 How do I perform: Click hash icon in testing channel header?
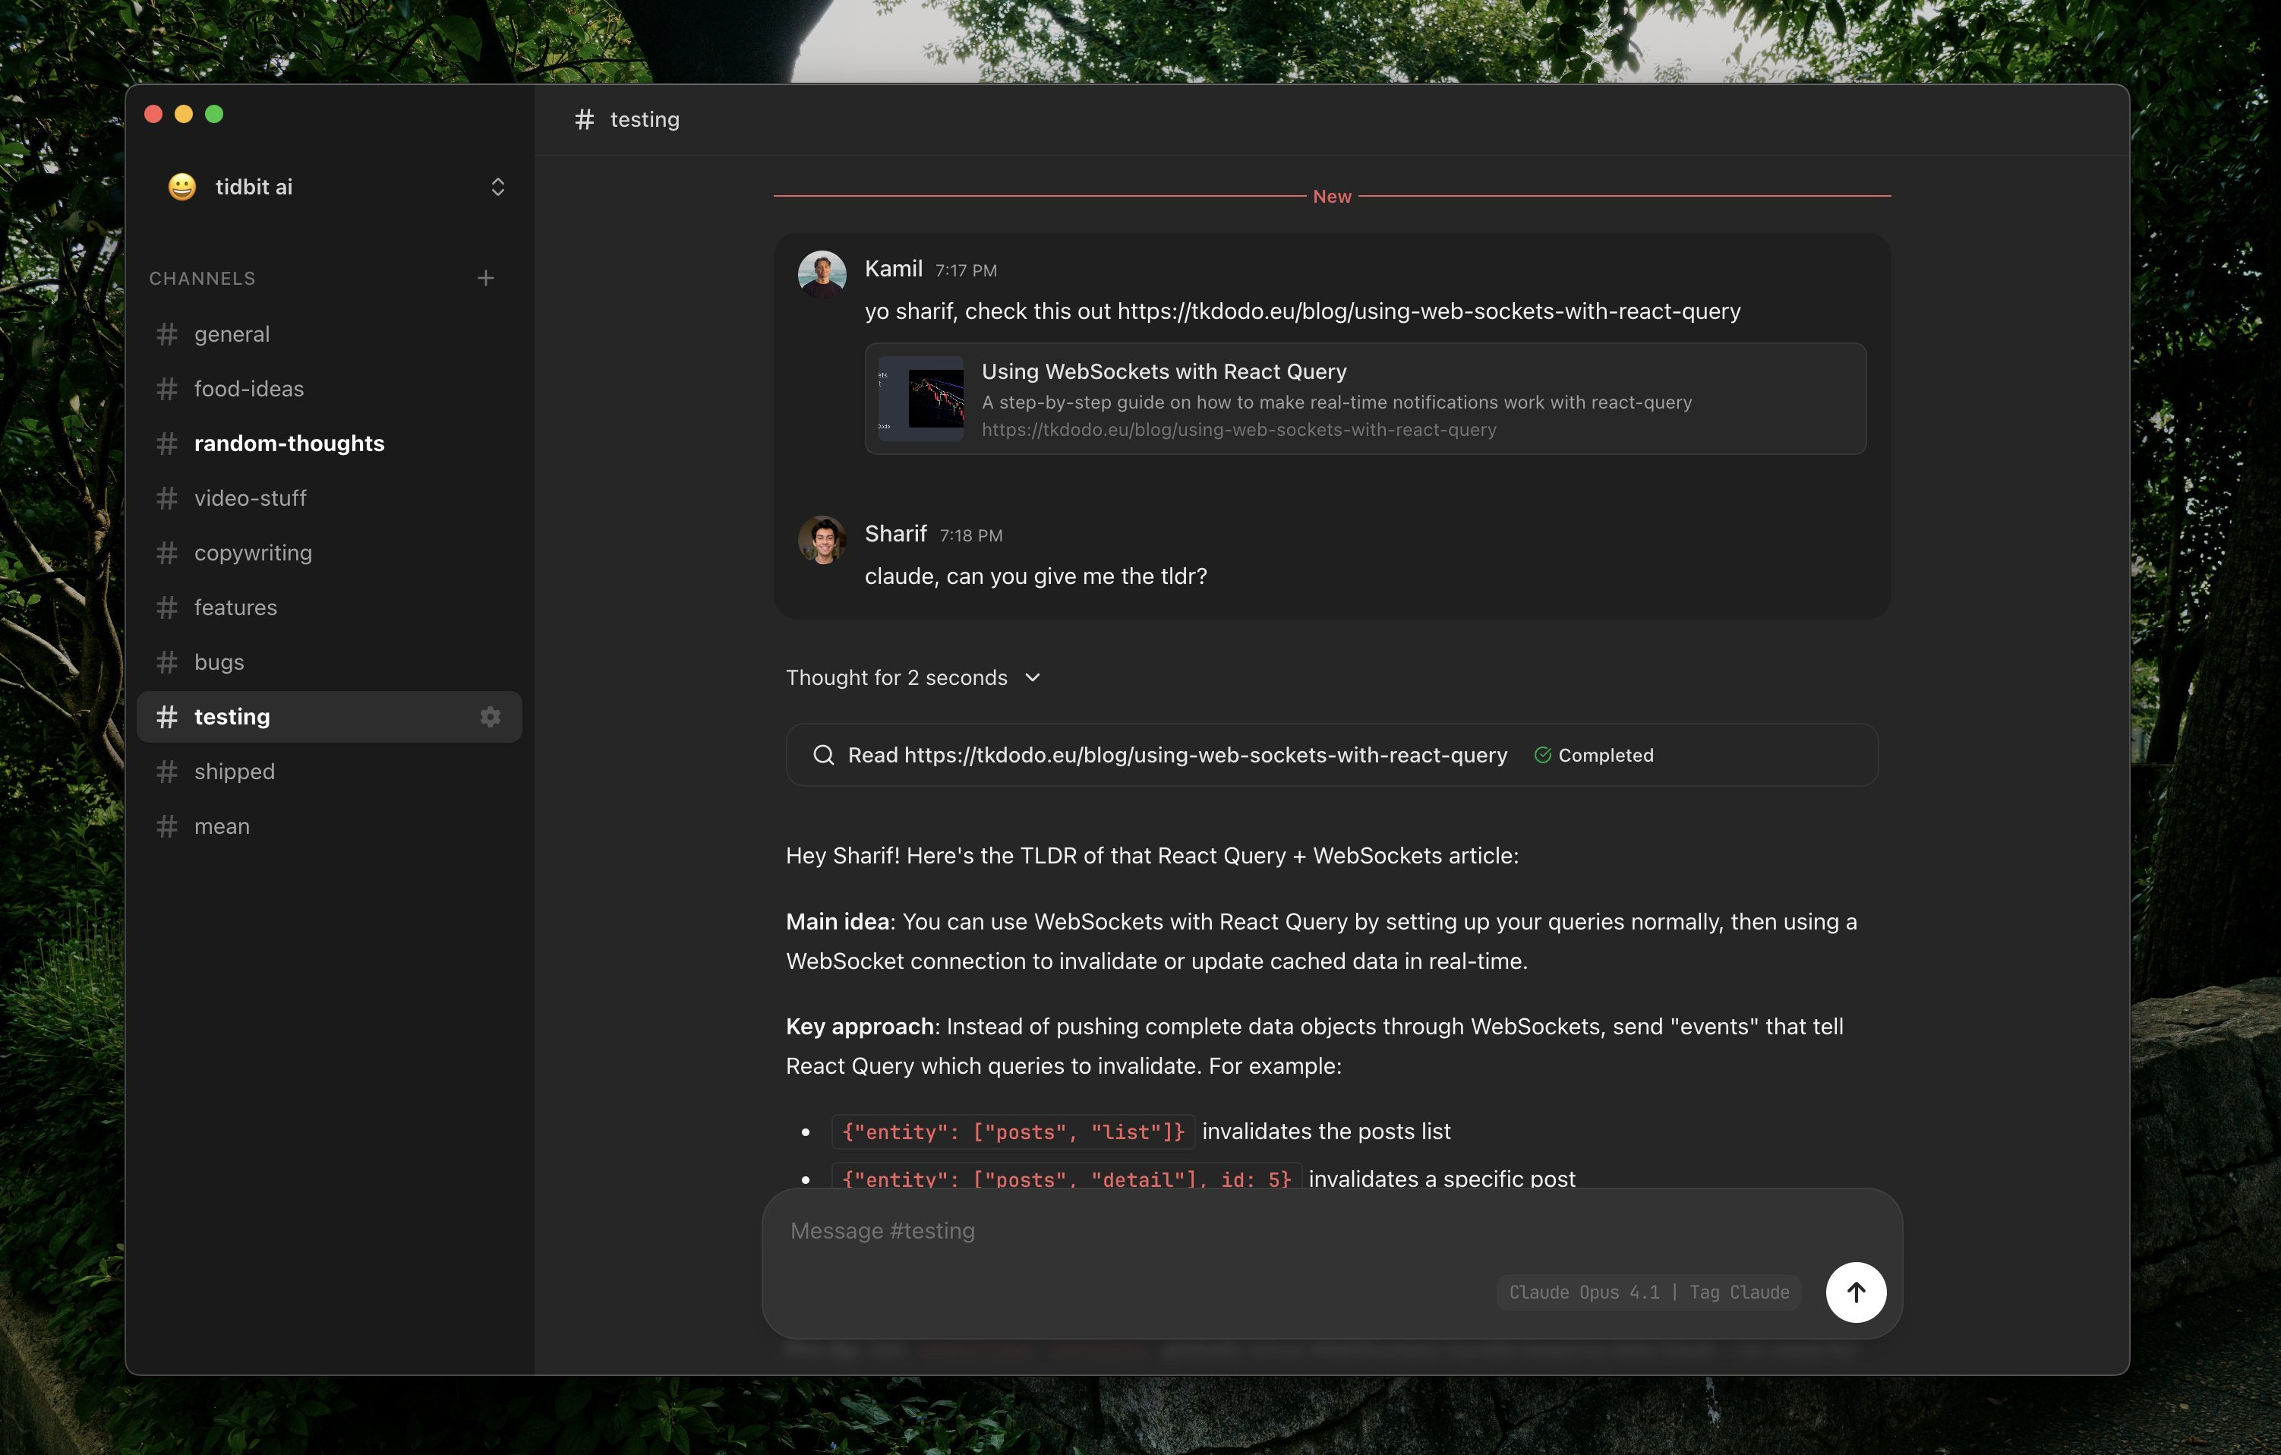click(x=585, y=119)
